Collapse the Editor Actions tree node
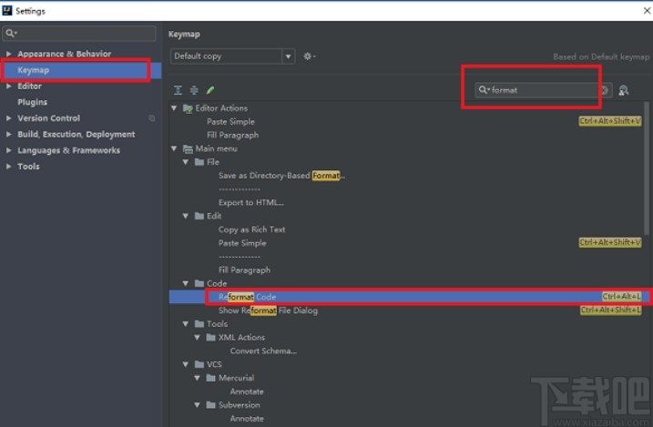Screen dimensions: 653x427 pyautogui.click(x=174, y=108)
